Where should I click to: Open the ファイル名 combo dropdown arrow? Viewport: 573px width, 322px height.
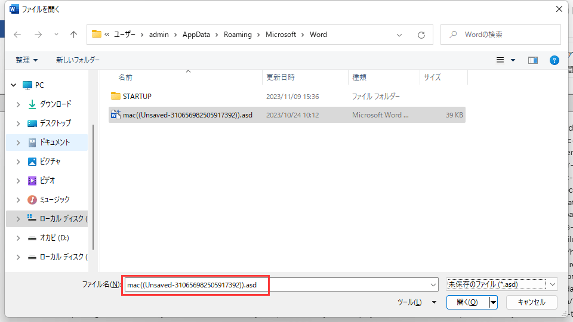pos(433,285)
